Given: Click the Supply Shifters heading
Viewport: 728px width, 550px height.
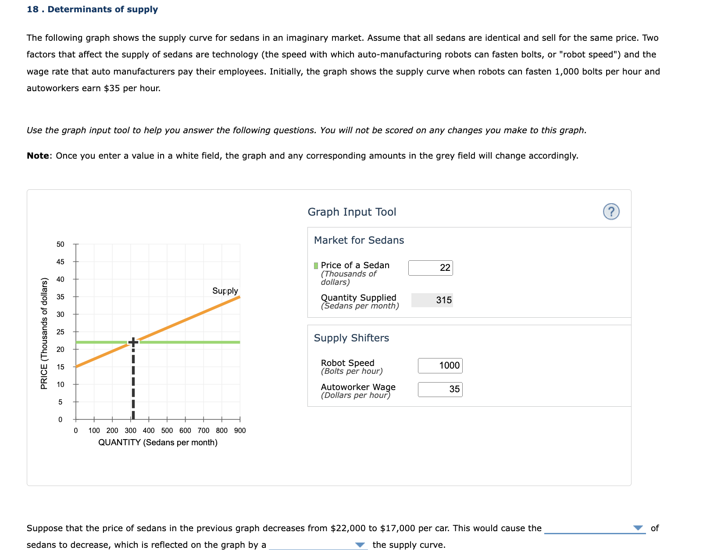Looking at the screenshot, I should tap(351, 338).
